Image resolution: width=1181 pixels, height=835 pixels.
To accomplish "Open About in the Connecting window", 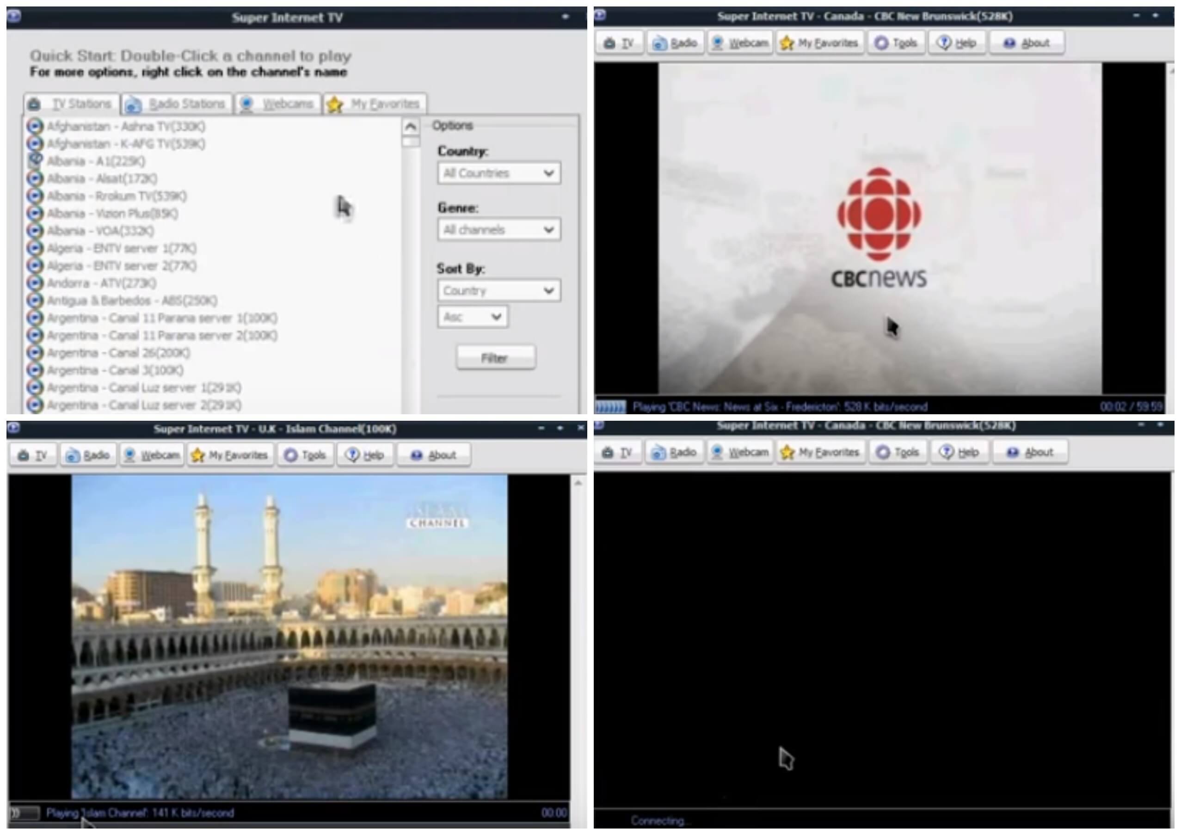I will pos(1030,453).
